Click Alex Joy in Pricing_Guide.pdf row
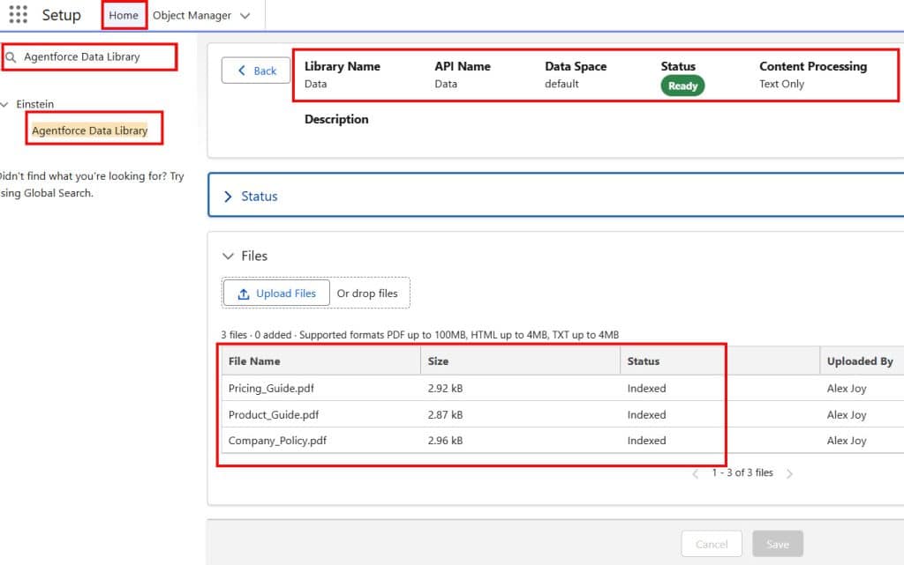 (847, 389)
